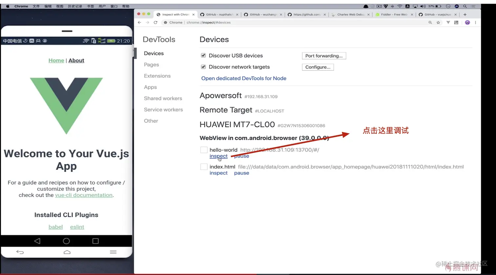Click the Port forwarding... button
The height and width of the screenshot is (275, 496).
pyautogui.click(x=324, y=56)
